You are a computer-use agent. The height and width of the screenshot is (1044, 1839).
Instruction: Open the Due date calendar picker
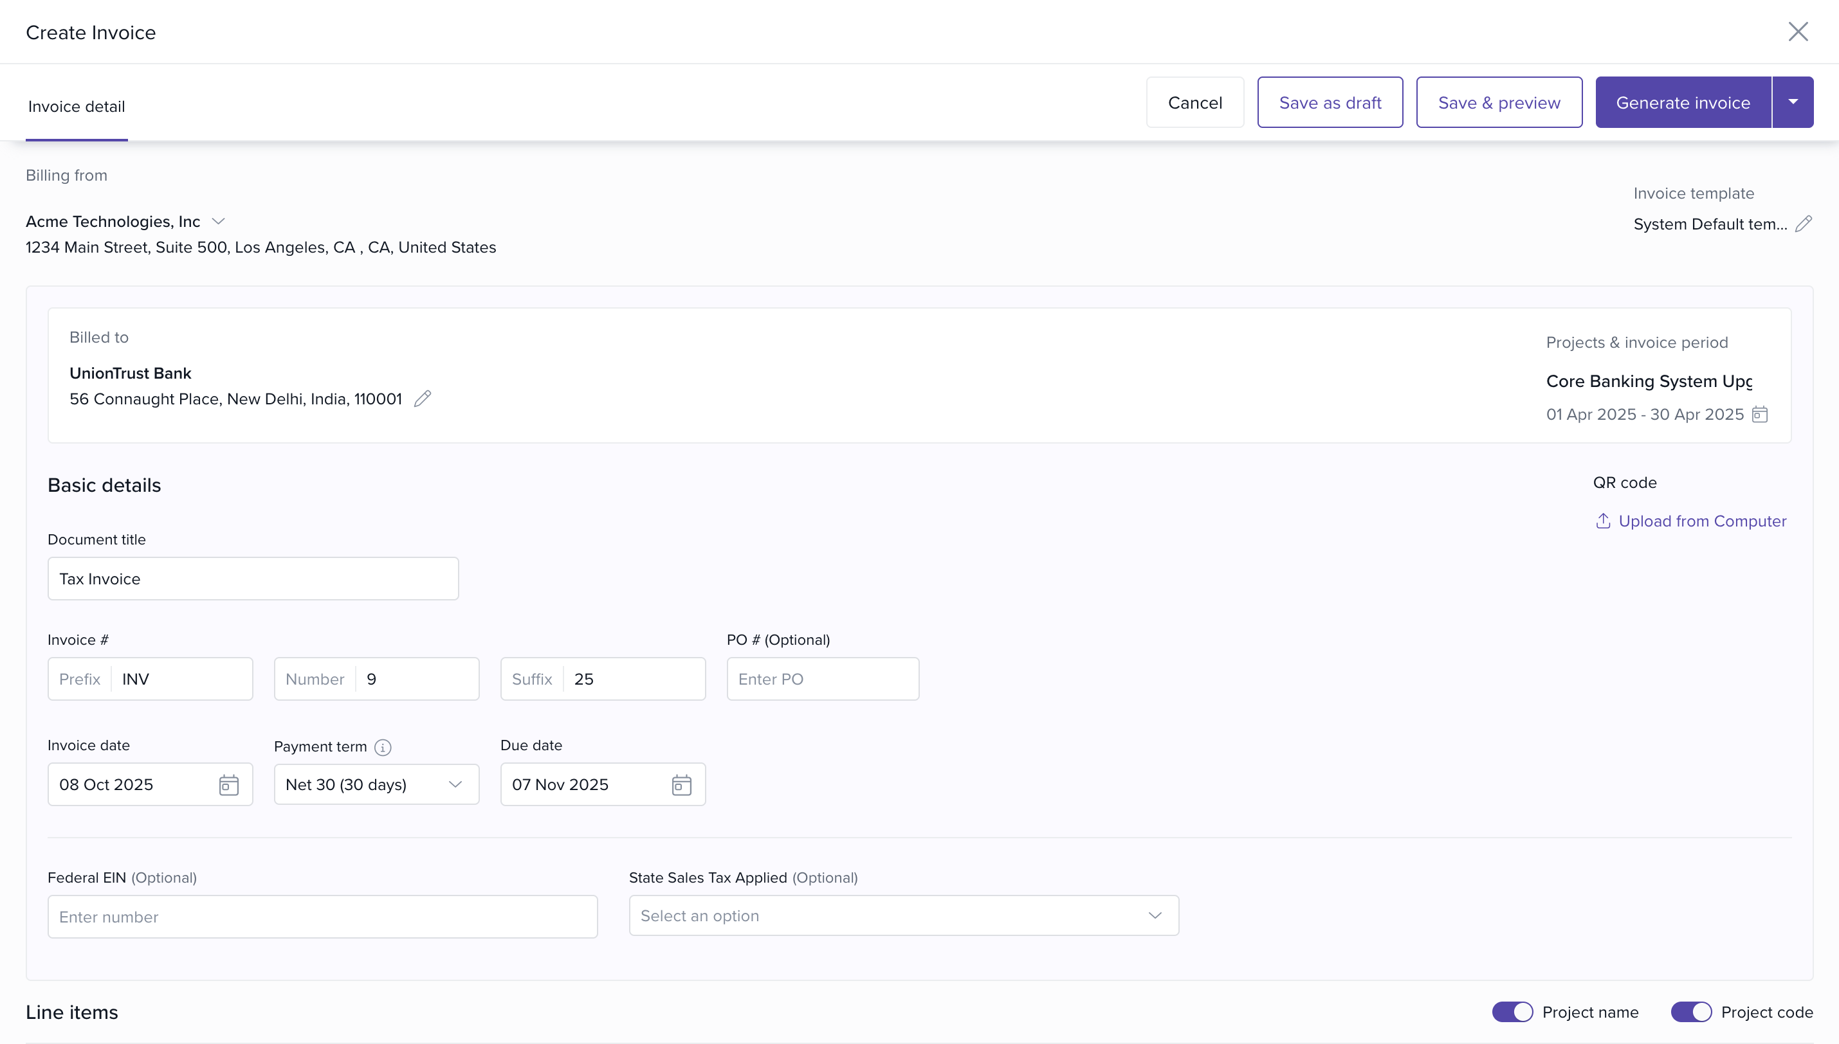681,785
